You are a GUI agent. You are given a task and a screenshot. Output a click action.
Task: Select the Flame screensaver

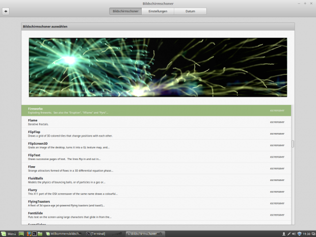153,122
